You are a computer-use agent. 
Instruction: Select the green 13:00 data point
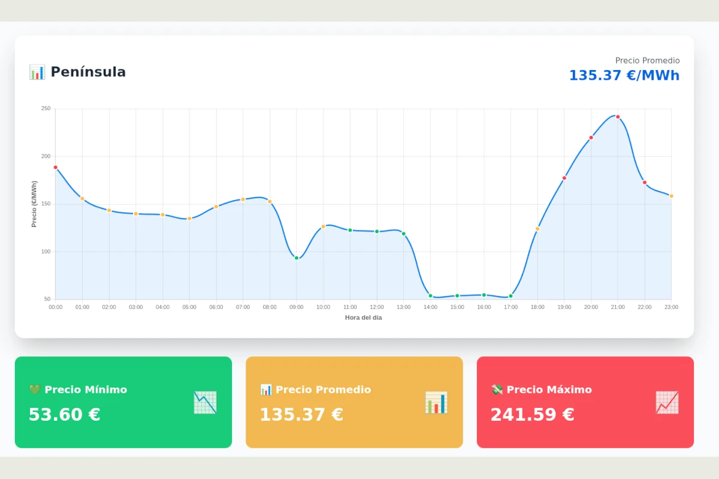[403, 234]
